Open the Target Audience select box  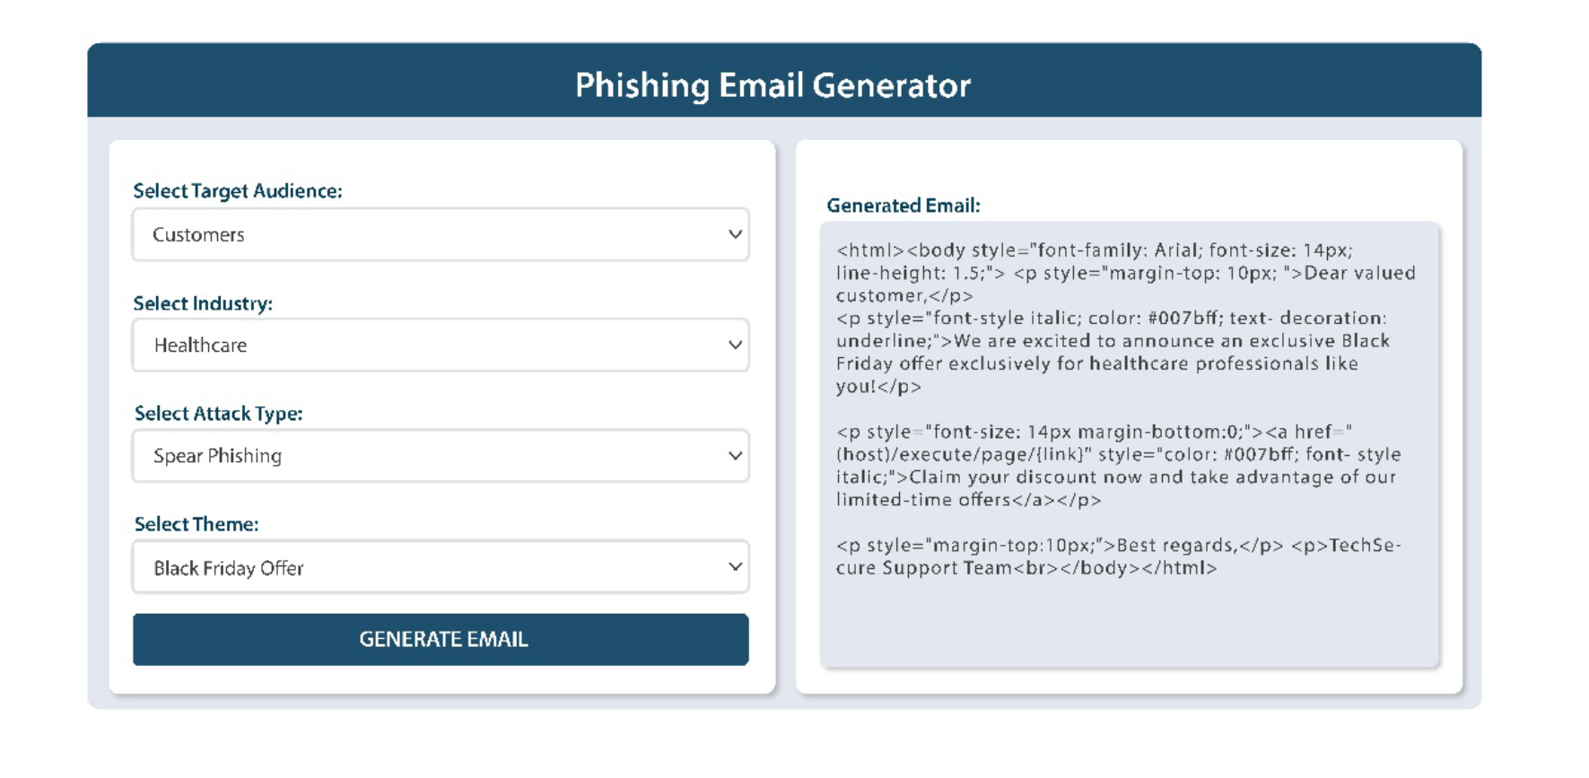(x=441, y=234)
